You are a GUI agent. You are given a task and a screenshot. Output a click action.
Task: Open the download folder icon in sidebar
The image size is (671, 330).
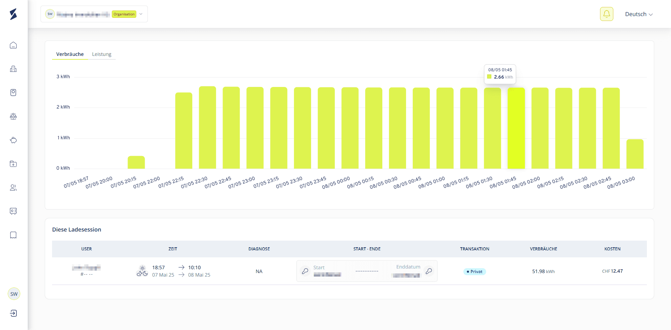pos(13,164)
